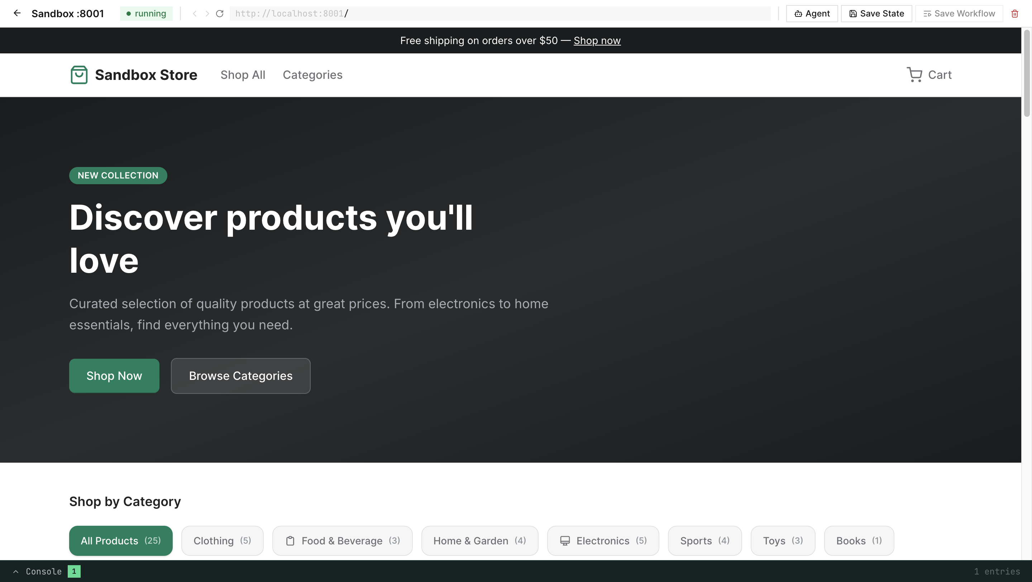Click the Sandbox Store shopping bag logo
This screenshot has height=582, width=1032.
79,75
